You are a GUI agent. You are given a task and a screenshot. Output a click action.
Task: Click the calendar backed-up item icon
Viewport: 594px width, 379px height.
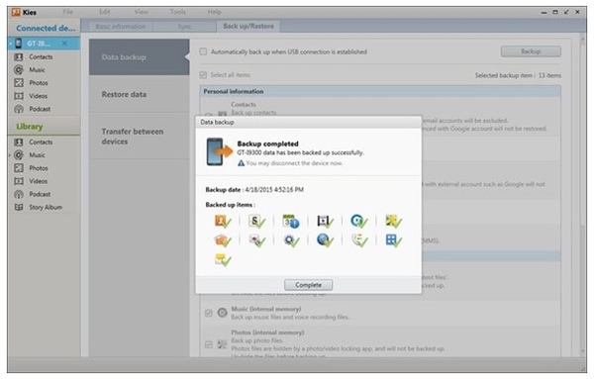(x=290, y=221)
